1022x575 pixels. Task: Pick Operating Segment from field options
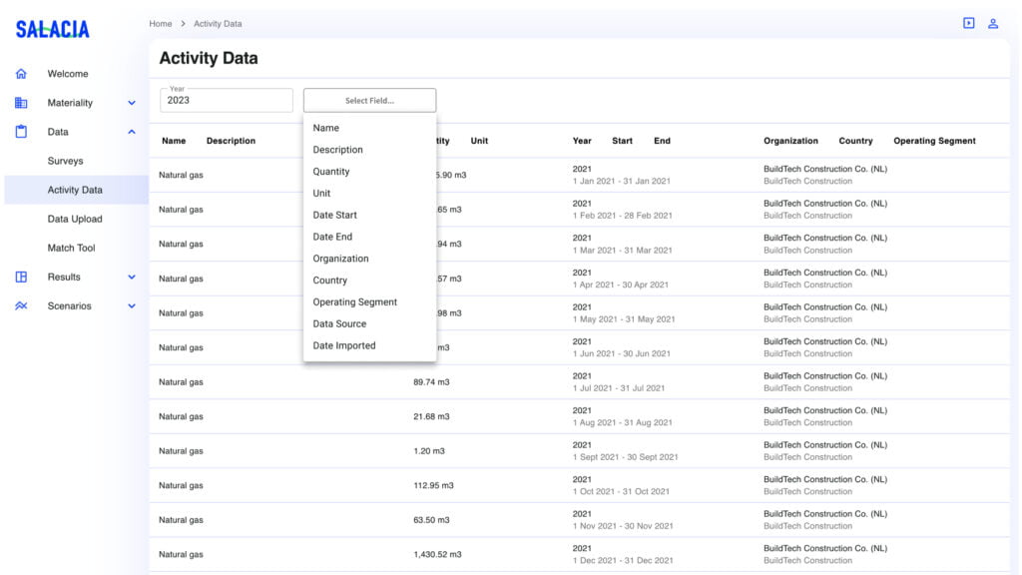354,301
